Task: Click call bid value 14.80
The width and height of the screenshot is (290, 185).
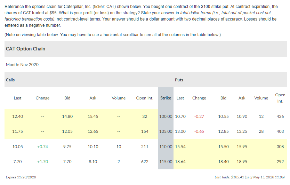Action: [67, 116]
